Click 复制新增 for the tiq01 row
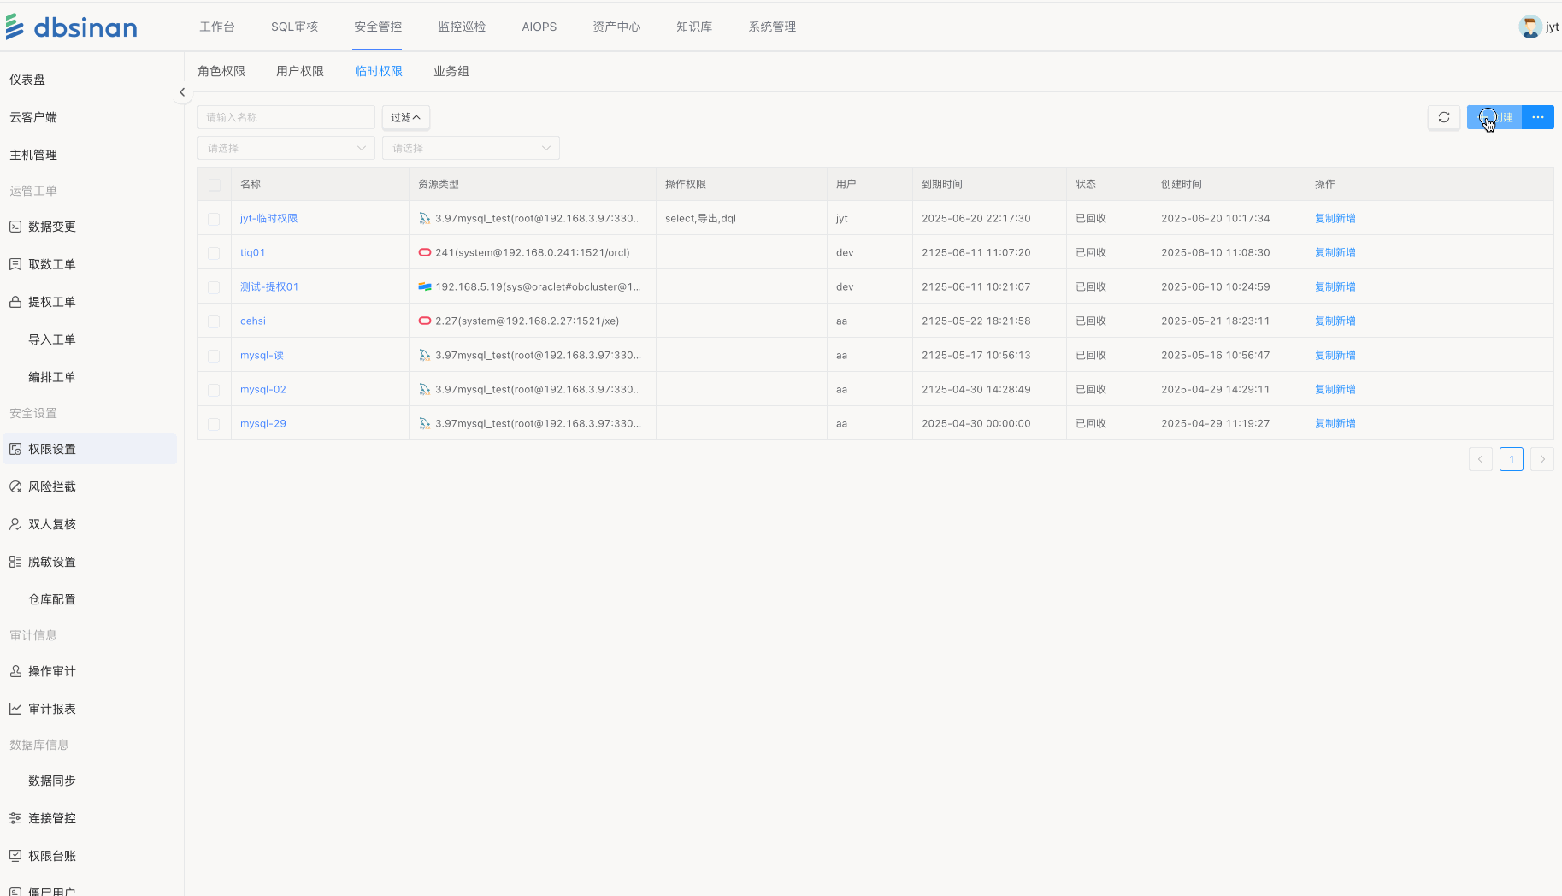Image resolution: width=1562 pixels, height=896 pixels. click(x=1335, y=252)
